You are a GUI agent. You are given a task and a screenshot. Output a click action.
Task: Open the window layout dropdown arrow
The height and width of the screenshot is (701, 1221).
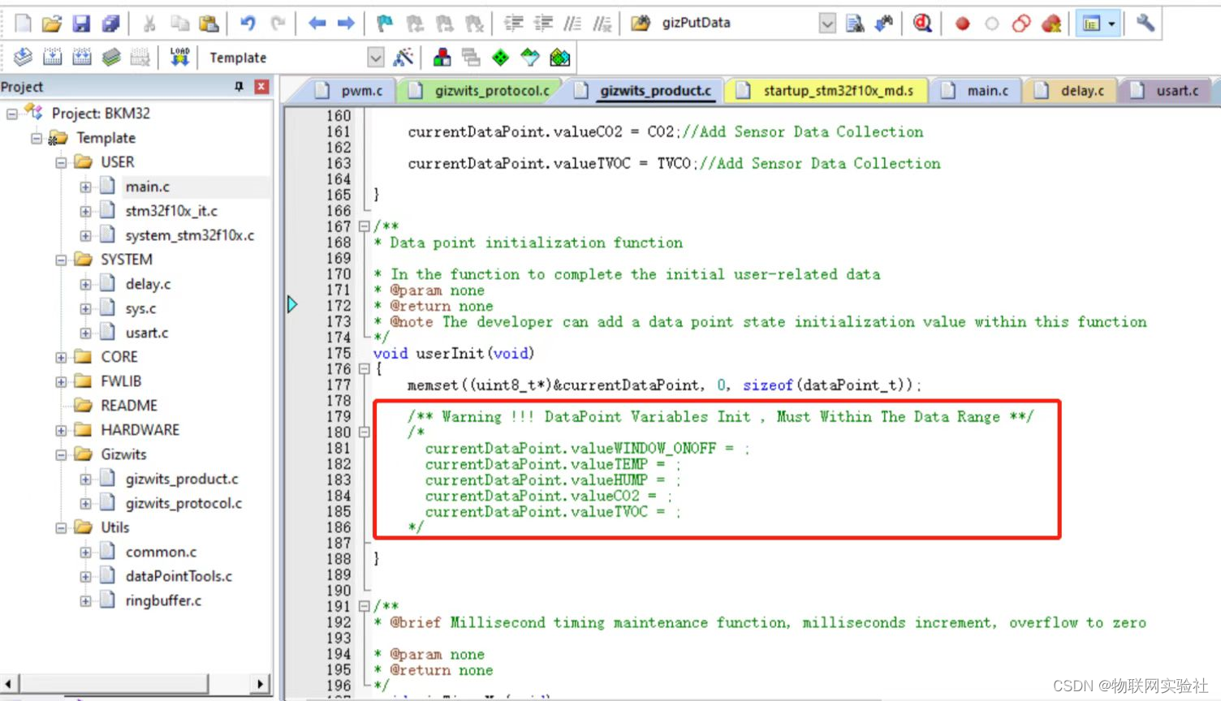(1111, 24)
